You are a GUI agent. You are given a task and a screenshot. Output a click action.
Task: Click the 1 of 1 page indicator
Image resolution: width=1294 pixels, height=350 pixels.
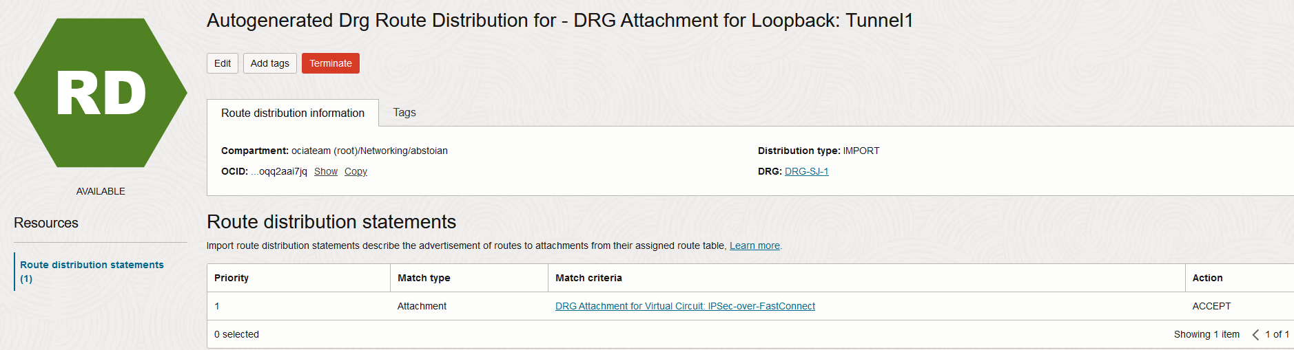click(1277, 335)
